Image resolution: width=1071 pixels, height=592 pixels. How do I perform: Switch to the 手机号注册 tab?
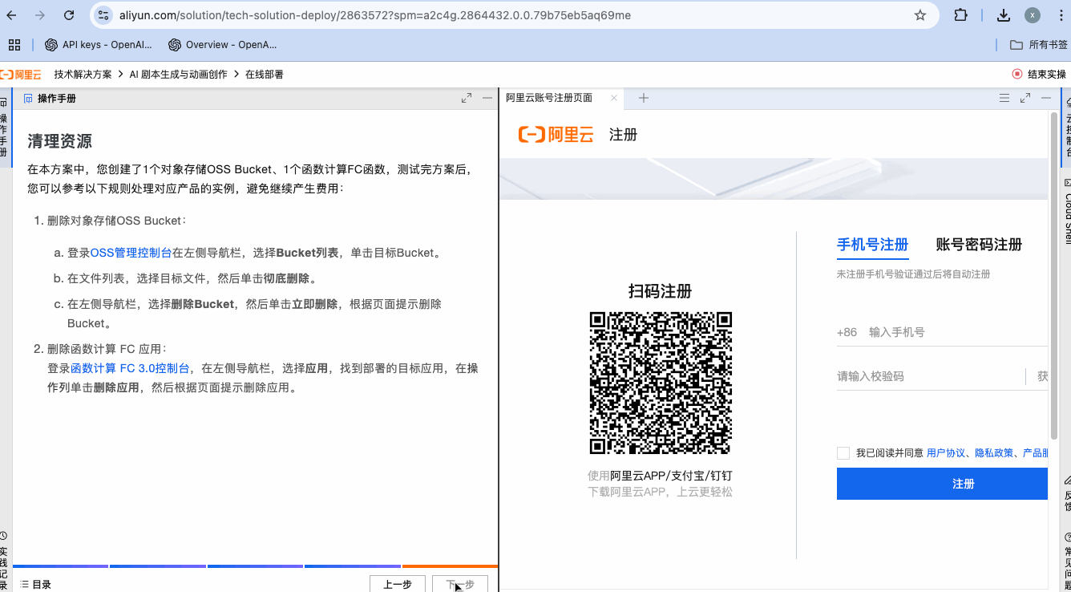[x=873, y=245]
